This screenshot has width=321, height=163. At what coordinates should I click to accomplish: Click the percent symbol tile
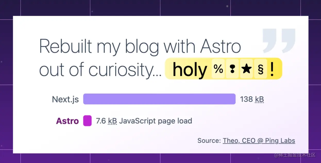pos(218,69)
